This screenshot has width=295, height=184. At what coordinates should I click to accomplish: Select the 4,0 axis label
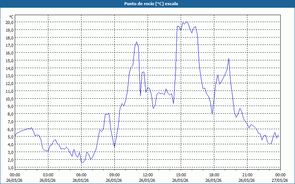11,145
